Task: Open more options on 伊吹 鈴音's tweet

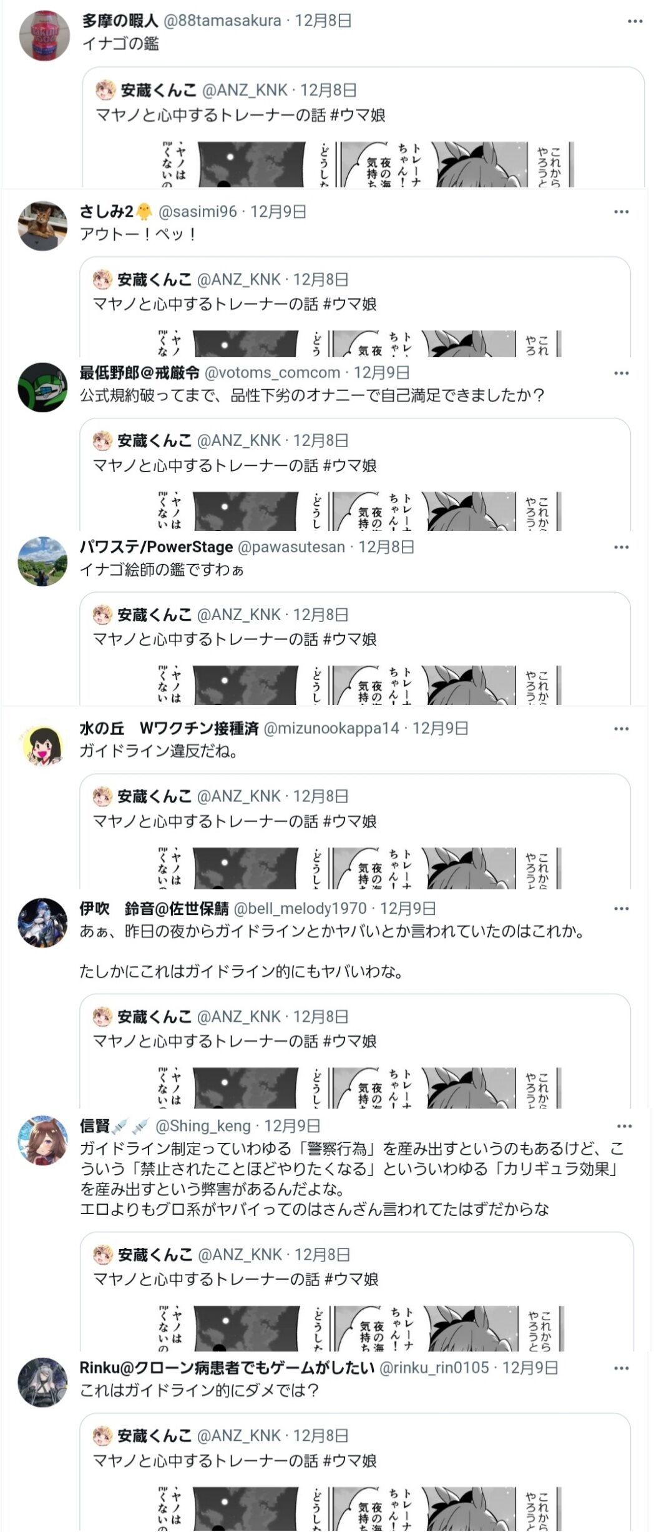Action: point(621,909)
